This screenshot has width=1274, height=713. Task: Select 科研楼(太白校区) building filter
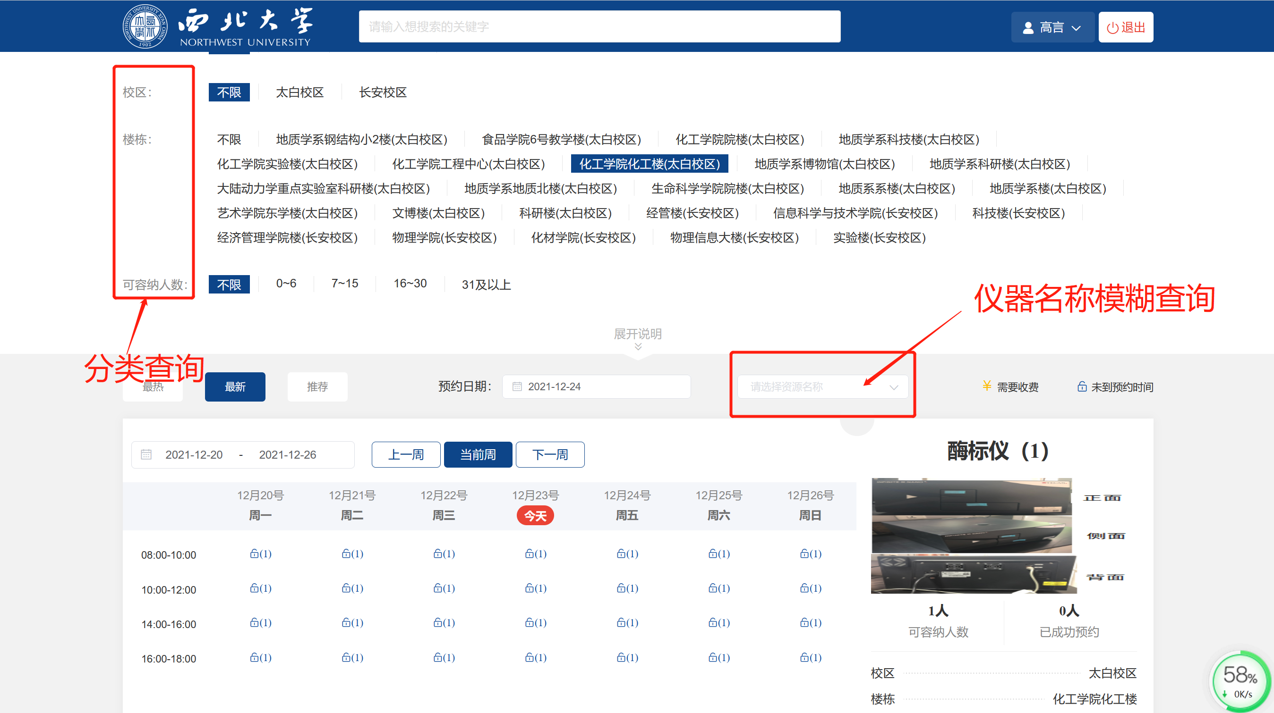point(565,213)
